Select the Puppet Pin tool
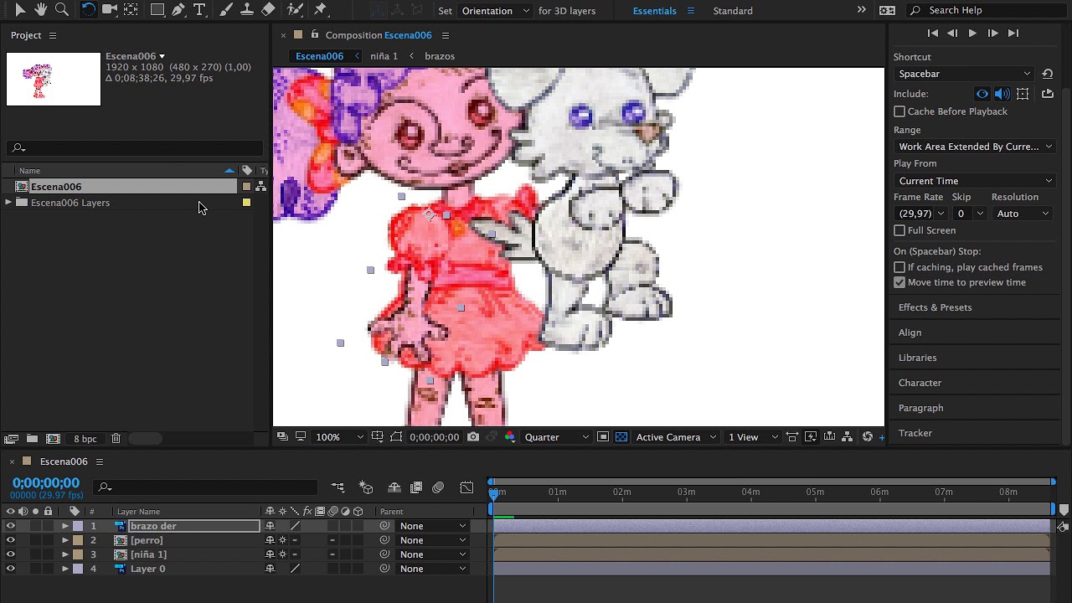 [x=320, y=10]
